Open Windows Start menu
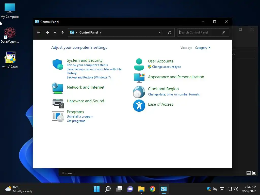Viewport: 260px width, 195px height. tap(96, 189)
